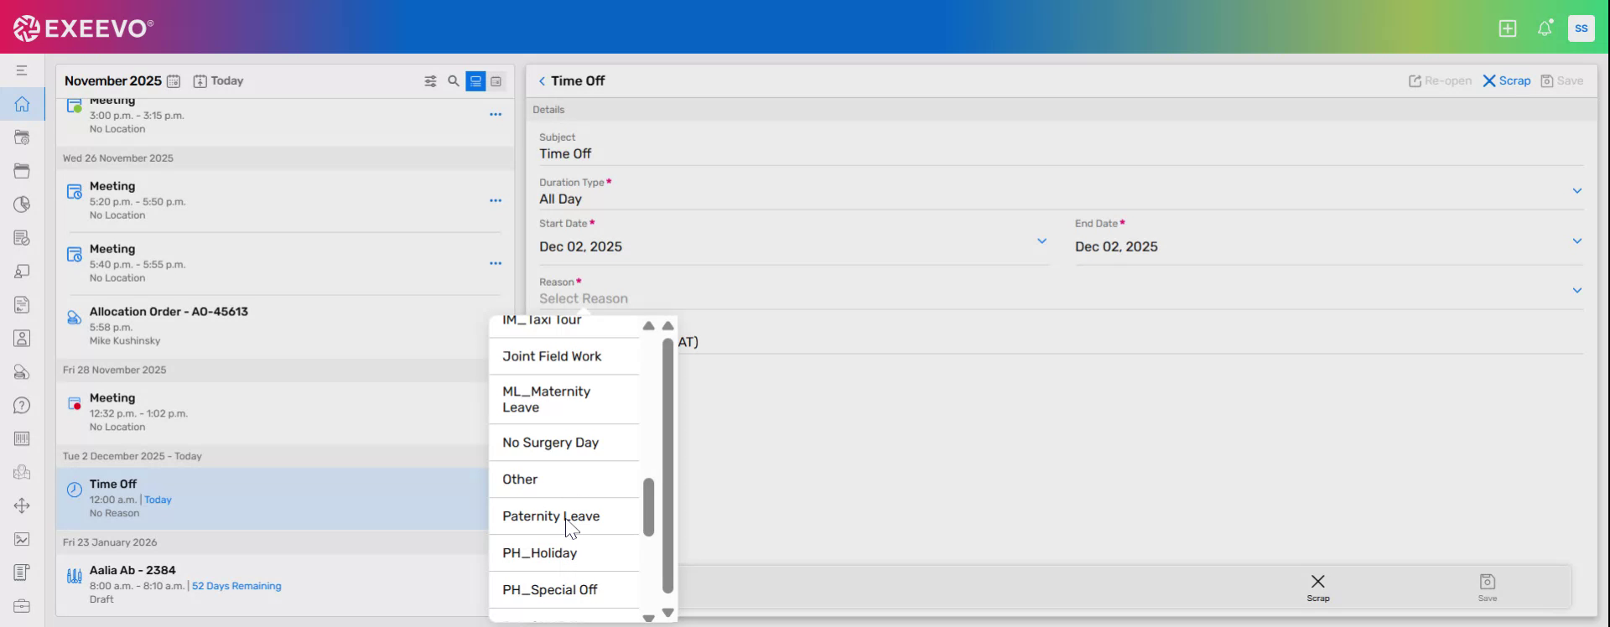Open the barcode scan sidebar icon

point(22,438)
